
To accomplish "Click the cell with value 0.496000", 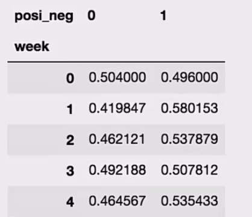I will (x=189, y=77).
